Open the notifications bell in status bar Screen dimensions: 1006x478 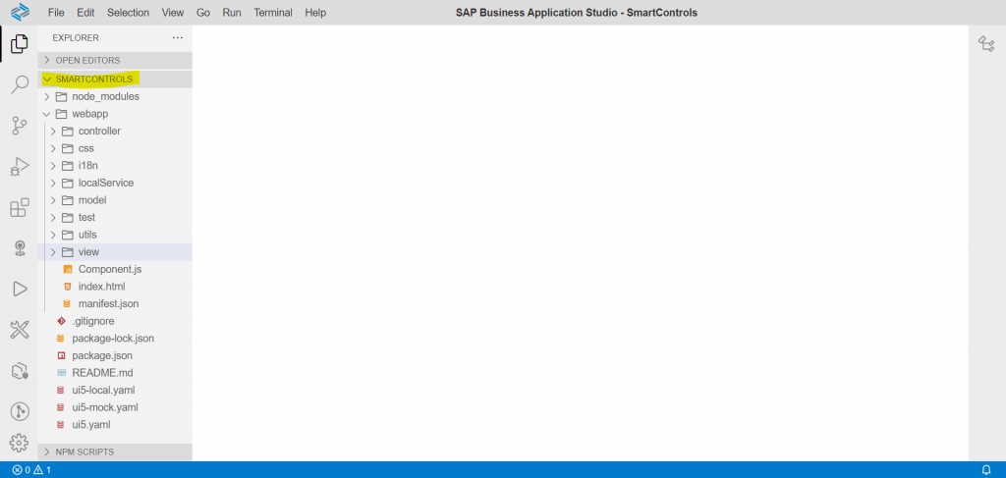point(986,470)
